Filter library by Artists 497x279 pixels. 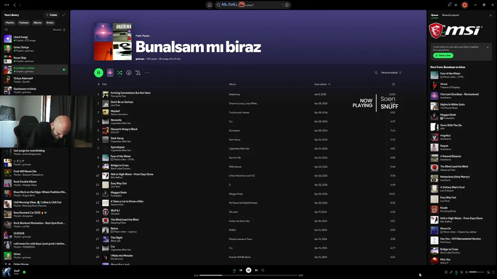click(x=50, y=22)
